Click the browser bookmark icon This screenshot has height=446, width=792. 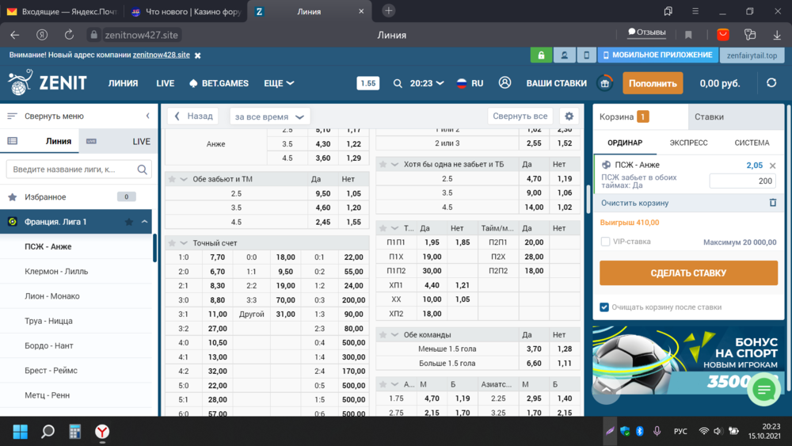pyautogui.click(x=688, y=35)
